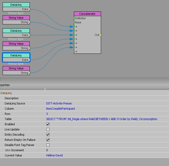The image size is (169, 166).
Task: Uncheck the Enabled checkbox
Action: point(48,124)
